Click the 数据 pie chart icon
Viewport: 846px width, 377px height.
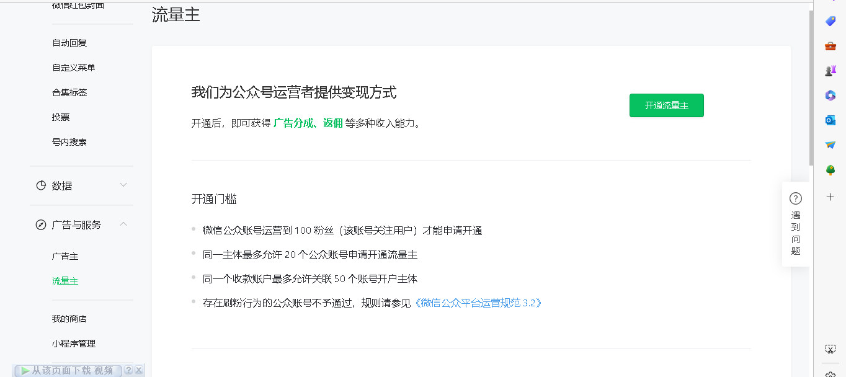pos(41,185)
